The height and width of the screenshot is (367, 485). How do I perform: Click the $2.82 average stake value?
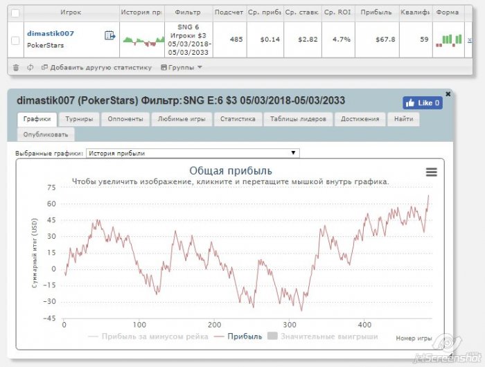point(308,39)
